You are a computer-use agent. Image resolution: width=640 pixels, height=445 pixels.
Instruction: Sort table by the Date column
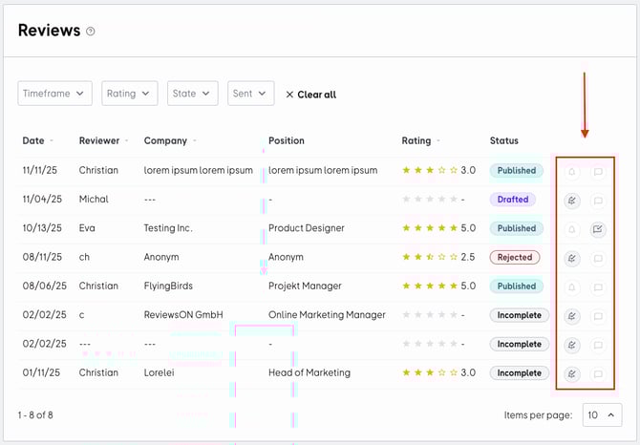click(34, 140)
